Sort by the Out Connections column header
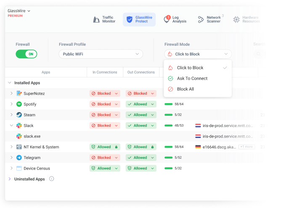Screen dimensions: 286x208 click(141, 72)
